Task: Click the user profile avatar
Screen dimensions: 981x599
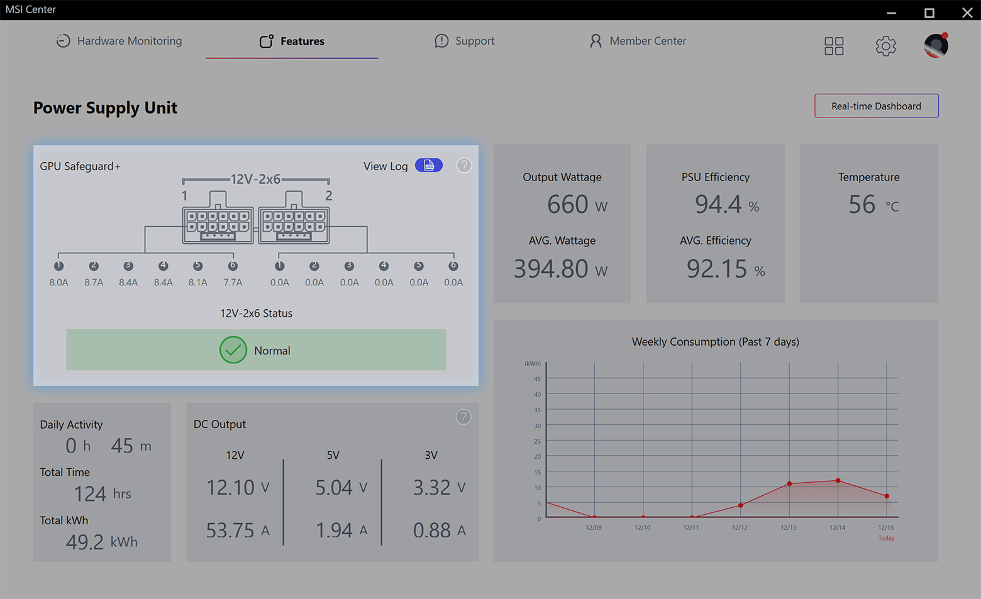Action: click(x=936, y=46)
